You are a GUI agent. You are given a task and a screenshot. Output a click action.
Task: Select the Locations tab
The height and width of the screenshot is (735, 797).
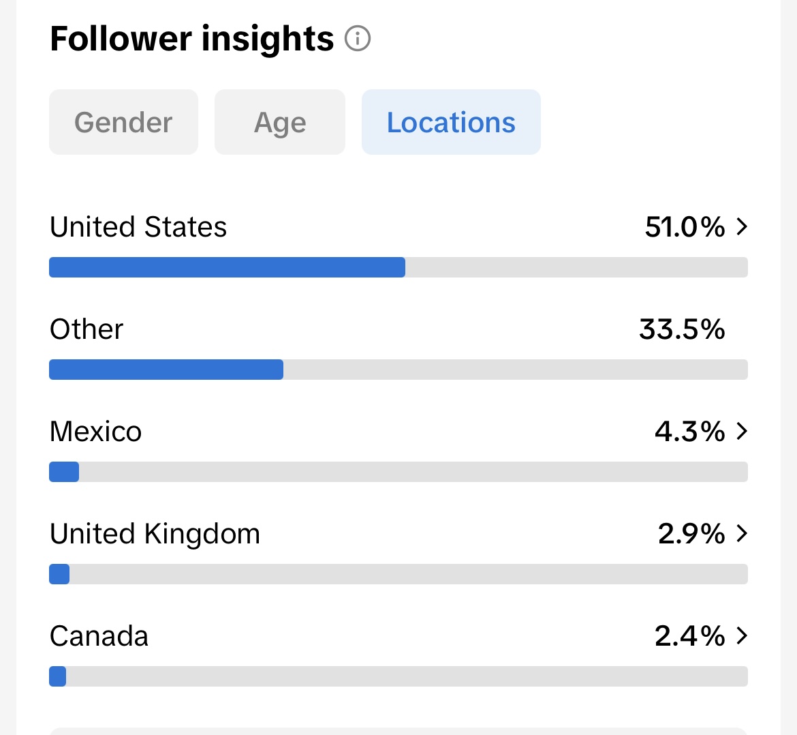[451, 123]
